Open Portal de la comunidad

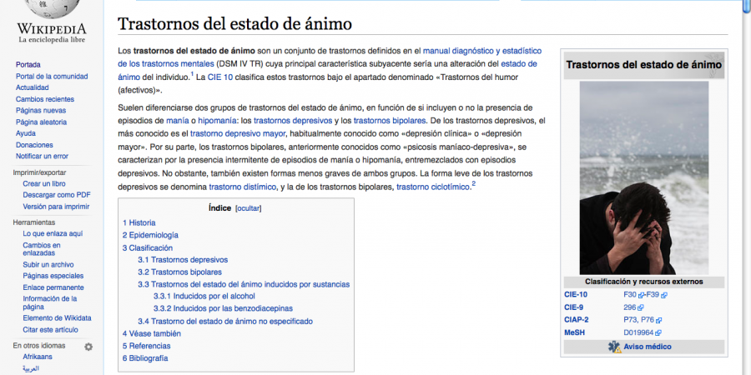52,76
